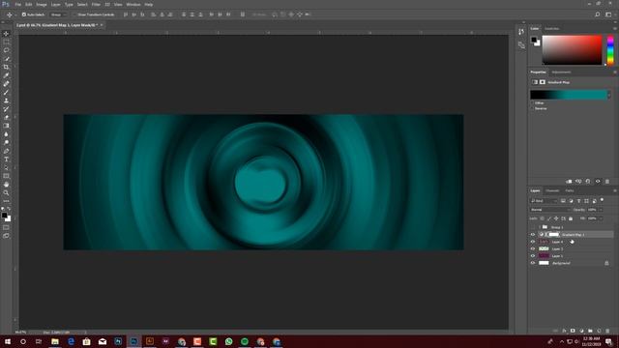The width and height of the screenshot is (619, 348).
Task: Select the Magic Wand tool
Action: point(6,59)
